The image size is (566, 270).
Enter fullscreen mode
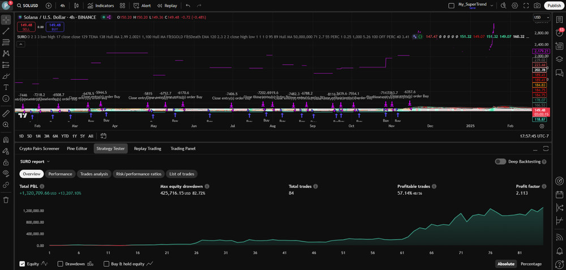526,6
